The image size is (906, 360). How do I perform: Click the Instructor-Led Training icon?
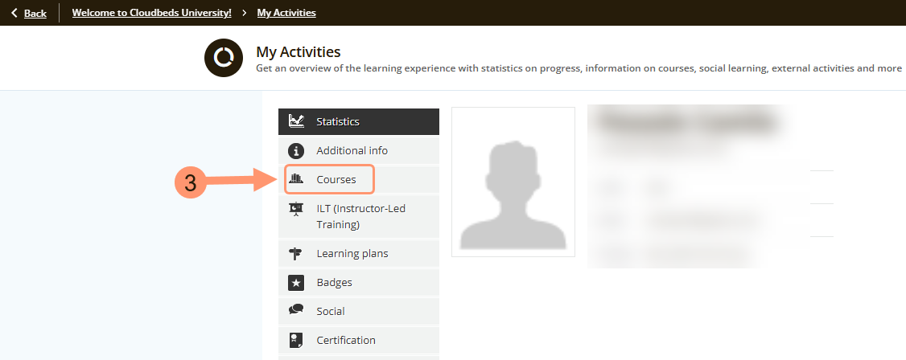296,209
